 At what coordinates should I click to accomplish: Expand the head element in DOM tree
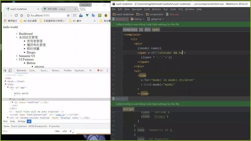[x=5, y=81]
